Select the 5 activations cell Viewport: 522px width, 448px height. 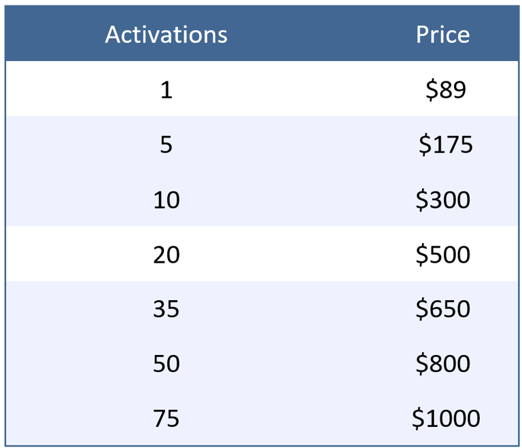pyautogui.click(x=166, y=145)
